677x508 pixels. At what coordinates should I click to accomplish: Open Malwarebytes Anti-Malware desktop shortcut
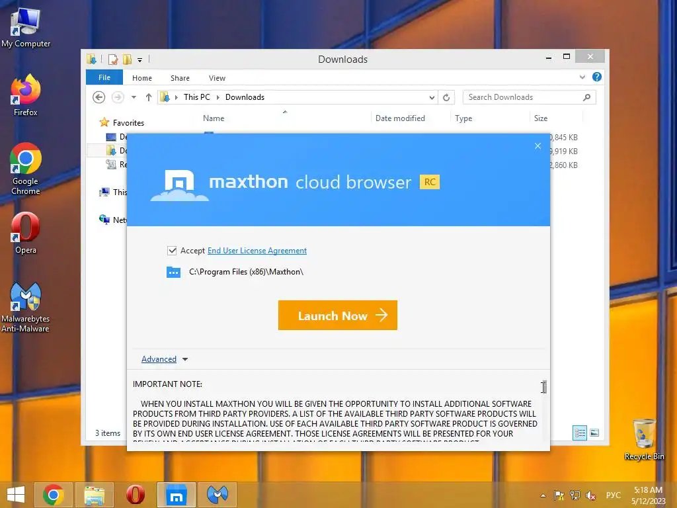[x=26, y=307]
